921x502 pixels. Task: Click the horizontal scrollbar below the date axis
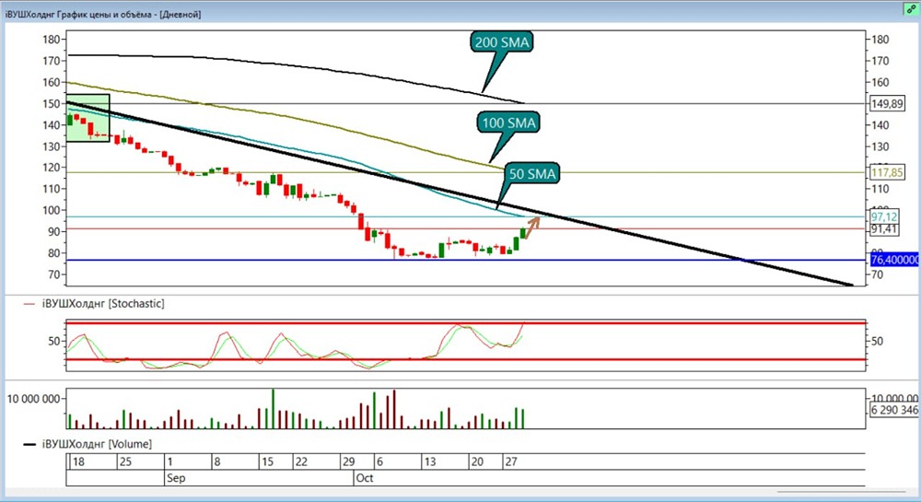843,492
